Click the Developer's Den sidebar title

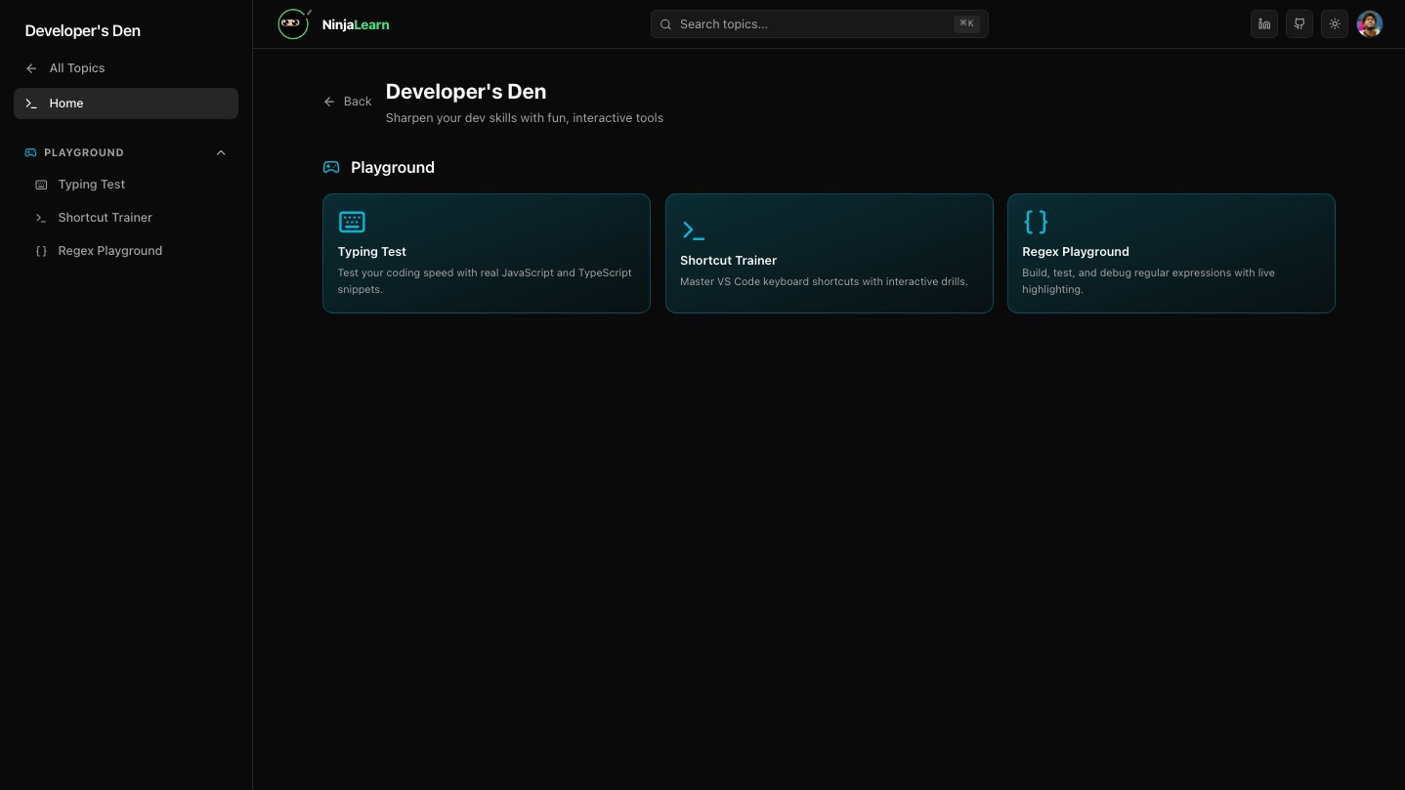point(83,30)
